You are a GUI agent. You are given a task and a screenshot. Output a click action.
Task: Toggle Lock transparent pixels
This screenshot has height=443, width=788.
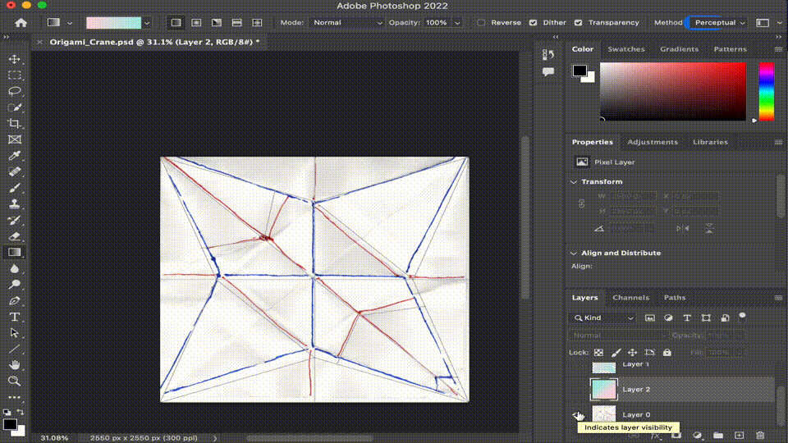(598, 353)
